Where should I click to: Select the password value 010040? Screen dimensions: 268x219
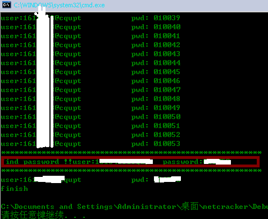click(167, 27)
